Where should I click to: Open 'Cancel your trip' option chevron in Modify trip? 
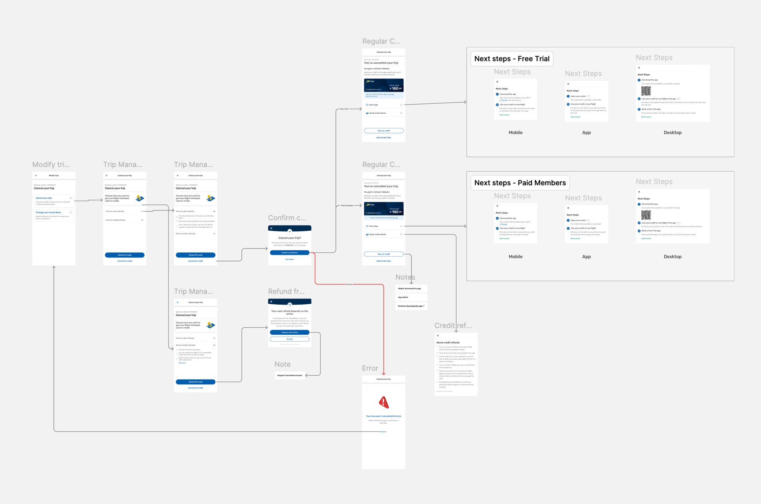point(71,198)
